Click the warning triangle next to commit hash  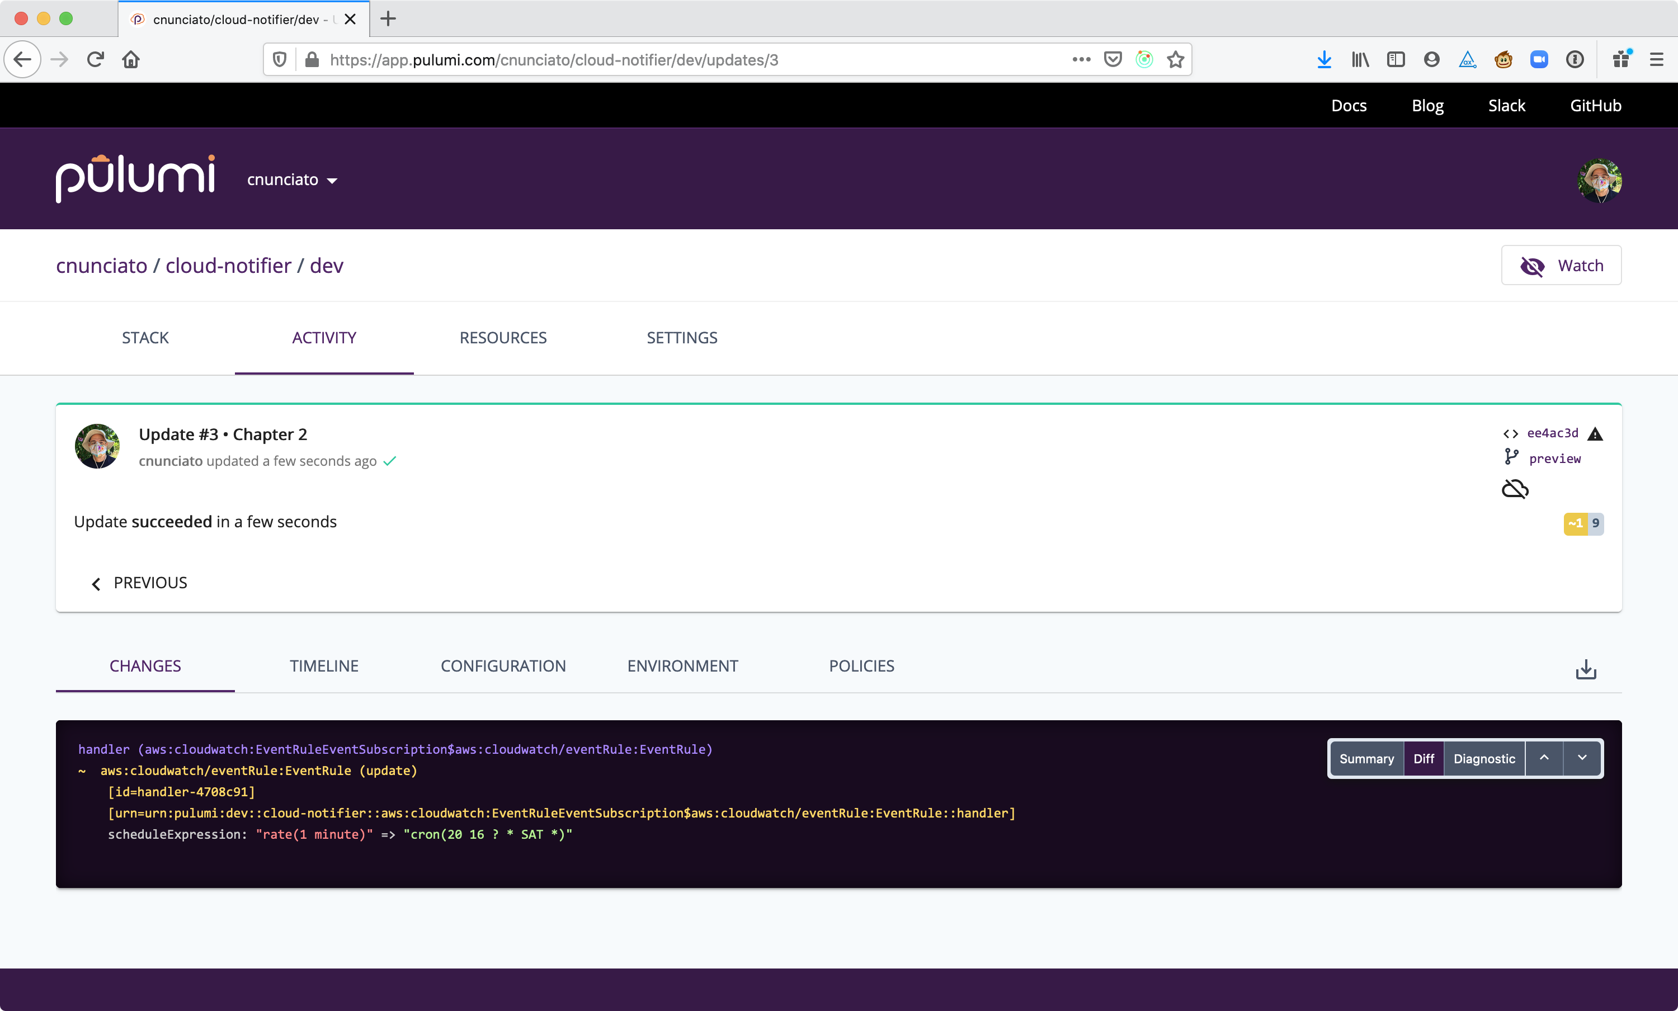[x=1595, y=434]
